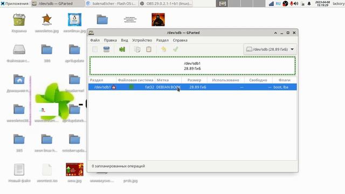Click the notification bell in system tray

coord(309,4)
